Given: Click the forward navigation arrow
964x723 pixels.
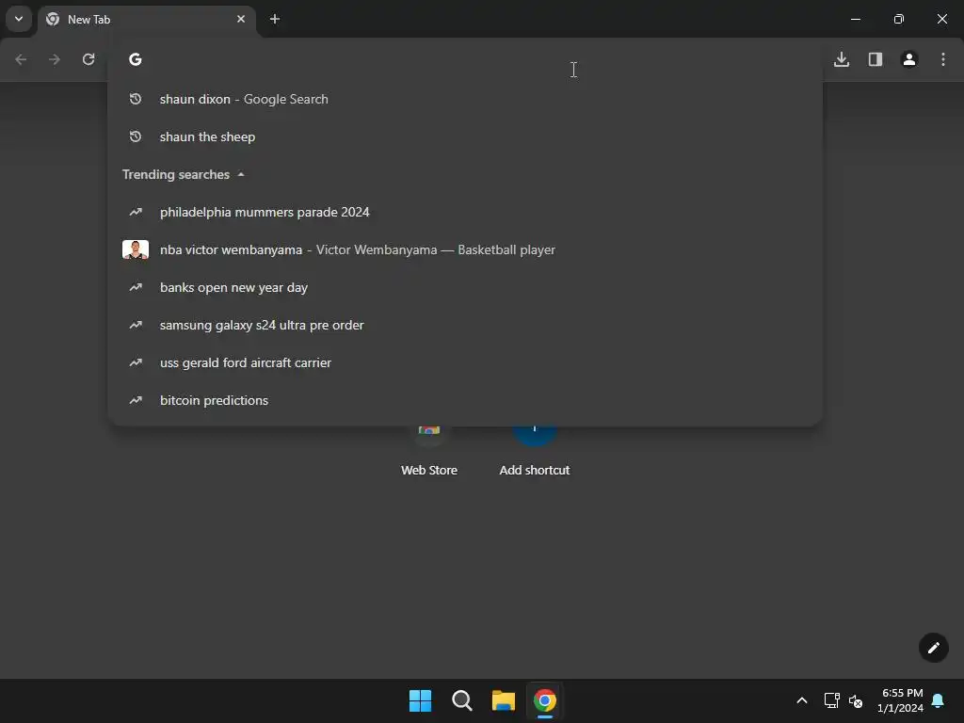Looking at the screenshot, I should coord(55,59).
